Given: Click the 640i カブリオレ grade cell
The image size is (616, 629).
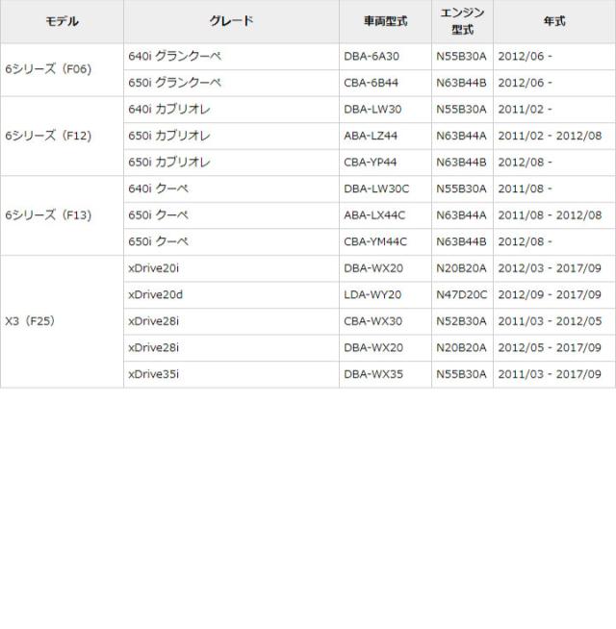Looking at the screenshot, I should (x=169, y=110).
